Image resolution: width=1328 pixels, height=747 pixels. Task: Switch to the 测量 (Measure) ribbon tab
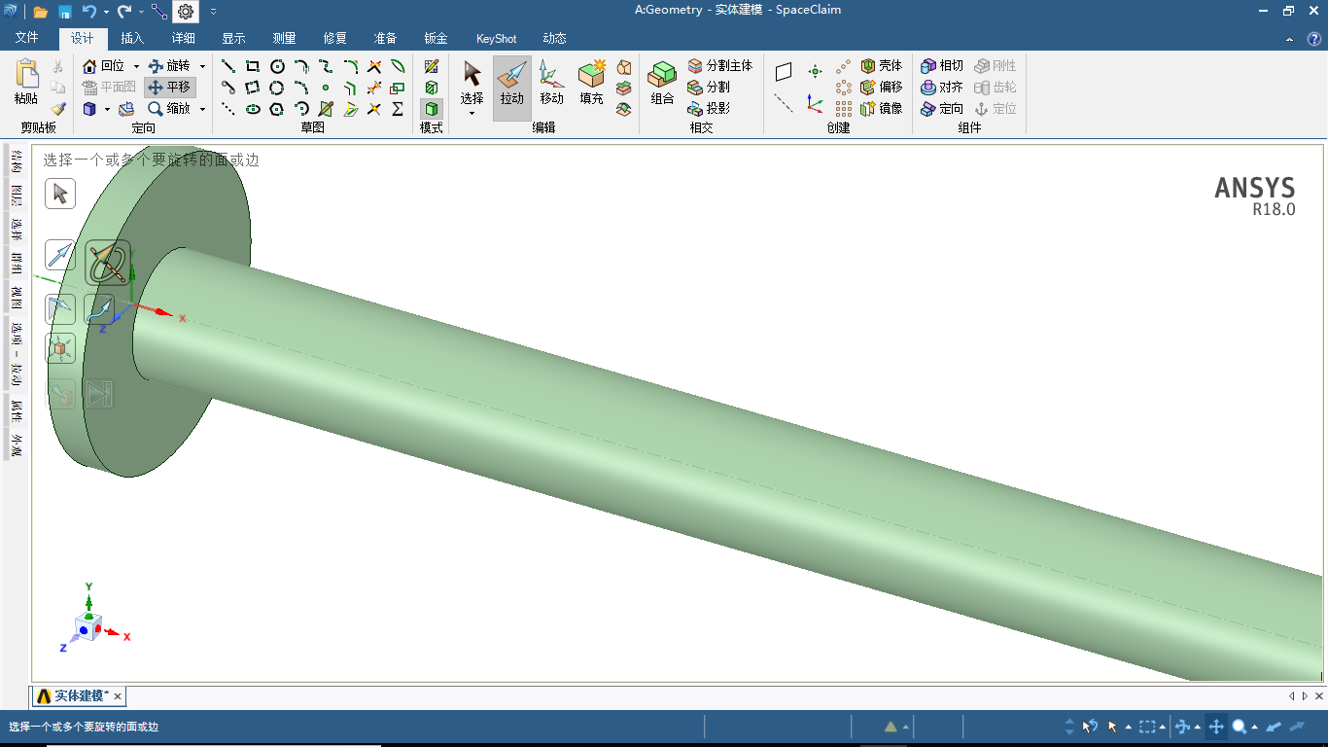284,38
